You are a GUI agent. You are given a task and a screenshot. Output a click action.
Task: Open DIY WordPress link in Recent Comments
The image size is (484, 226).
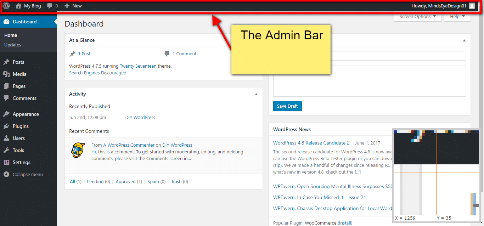(177, 145)
